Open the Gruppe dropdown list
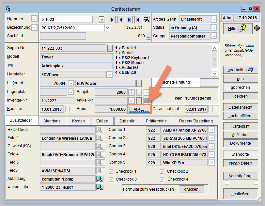The height and width of the screenshot is (206, 265). pos(214,36)
